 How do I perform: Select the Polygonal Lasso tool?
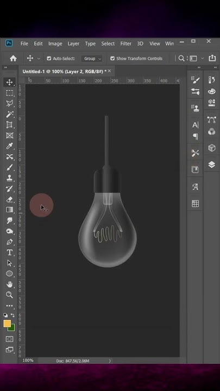(x=9, y=104)
